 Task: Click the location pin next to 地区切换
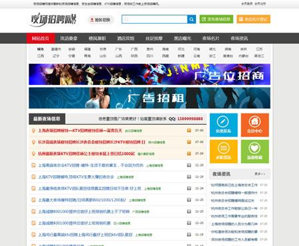(92, 20)
